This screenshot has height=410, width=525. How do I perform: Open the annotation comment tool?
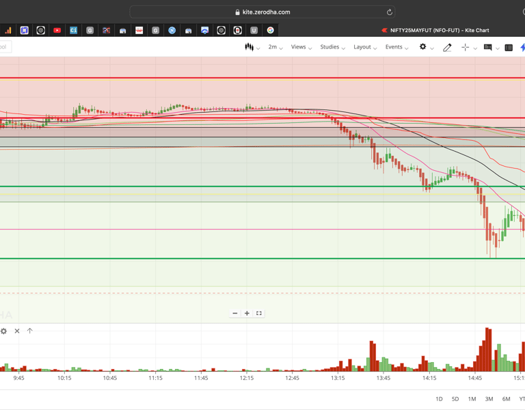coord(488,47)
